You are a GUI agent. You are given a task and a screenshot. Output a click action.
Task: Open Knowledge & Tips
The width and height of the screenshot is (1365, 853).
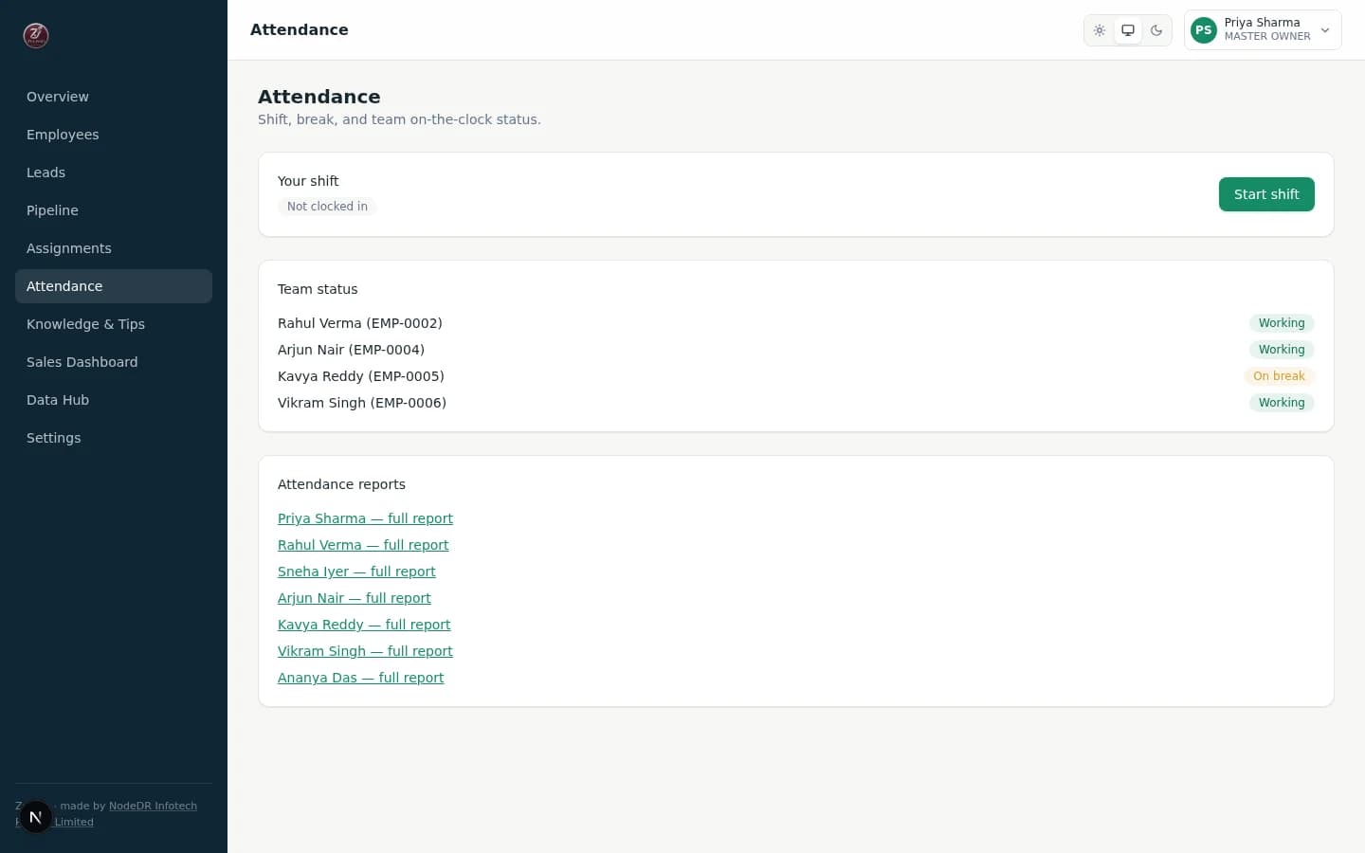[114, 324]
